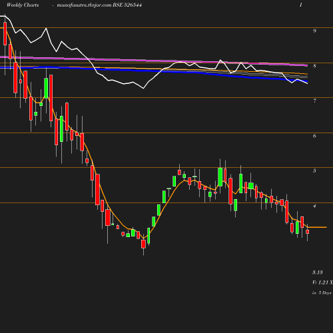Click the price axis label 8

(x=314, y=66)
